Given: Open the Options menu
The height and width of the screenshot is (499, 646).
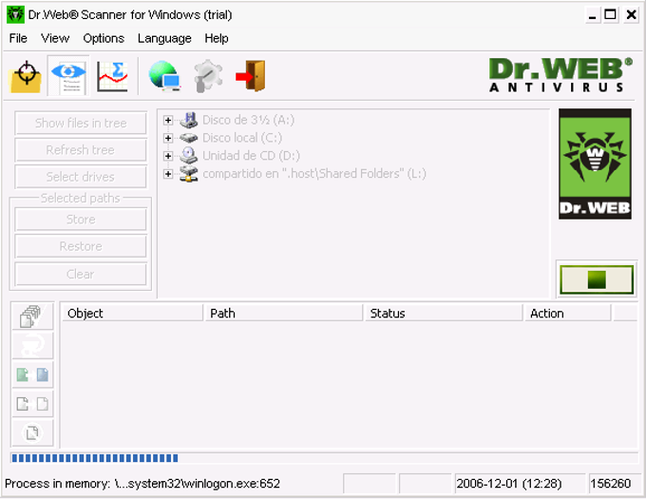Looking at the screenshot, I should pyautogui.click(x=104, y=38).
